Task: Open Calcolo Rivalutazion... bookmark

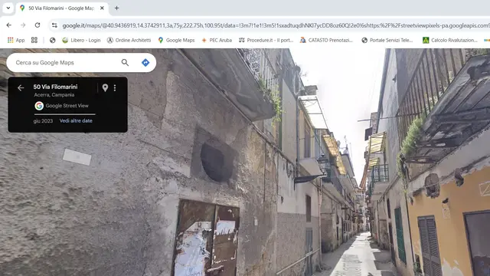Action: click(x=450, y=40)
